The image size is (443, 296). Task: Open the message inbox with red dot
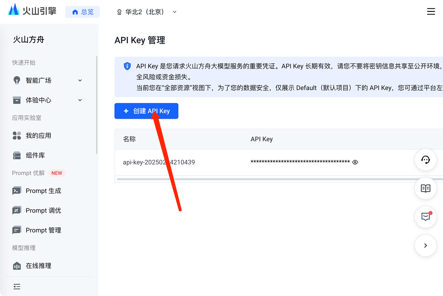(425, 217)
